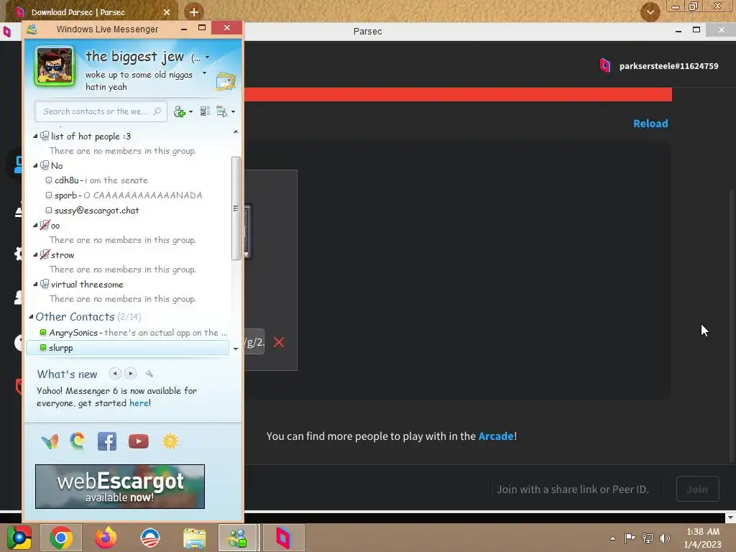Follow the 'here' Yahoo Messenger link
This screenshot has height=552, width=736.
139,403
